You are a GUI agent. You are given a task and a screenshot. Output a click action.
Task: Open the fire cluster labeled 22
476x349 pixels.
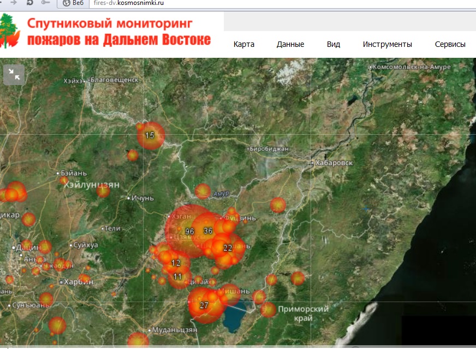point(228,248)
